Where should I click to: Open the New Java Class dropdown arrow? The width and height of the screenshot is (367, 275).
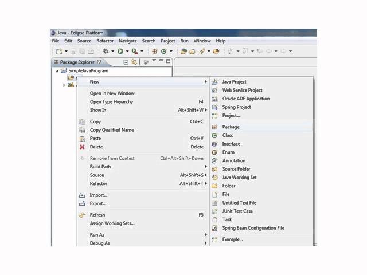click(x=171, y=51)
